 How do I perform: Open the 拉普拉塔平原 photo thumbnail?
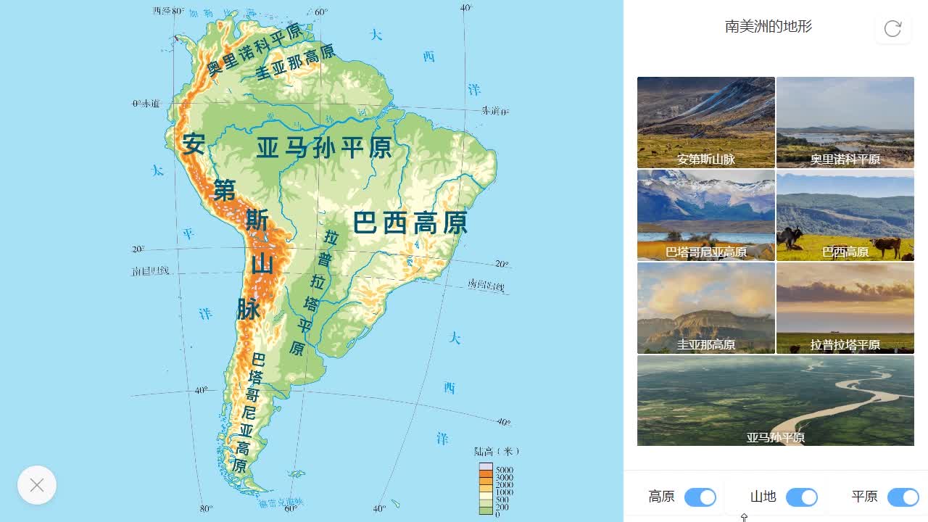coord(845,308)
